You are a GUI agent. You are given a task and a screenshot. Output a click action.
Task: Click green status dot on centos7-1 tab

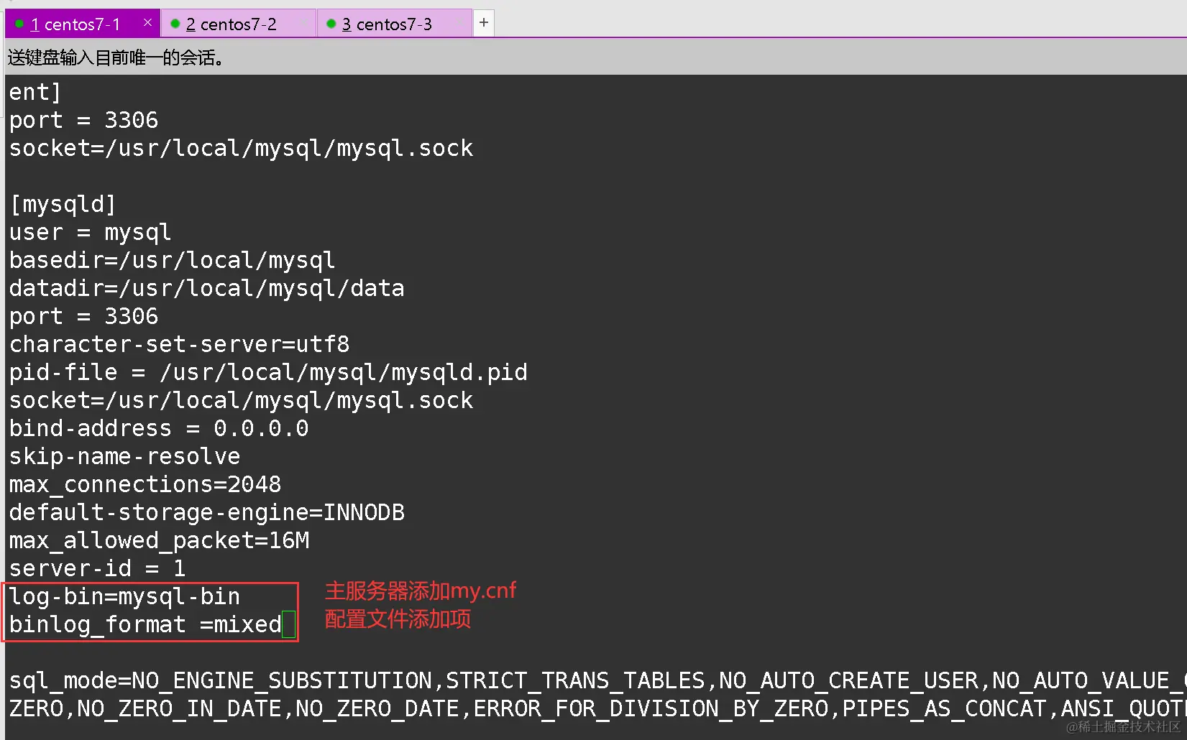coord(19,24)
